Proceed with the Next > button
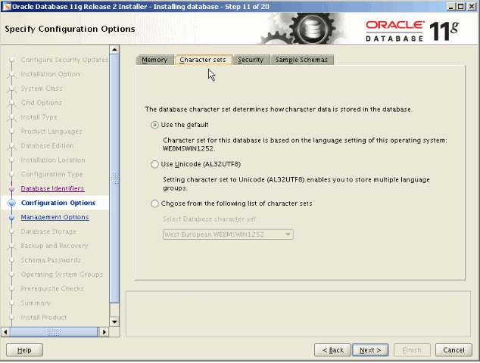The image size is (480, 363). [x=370, y=350]
